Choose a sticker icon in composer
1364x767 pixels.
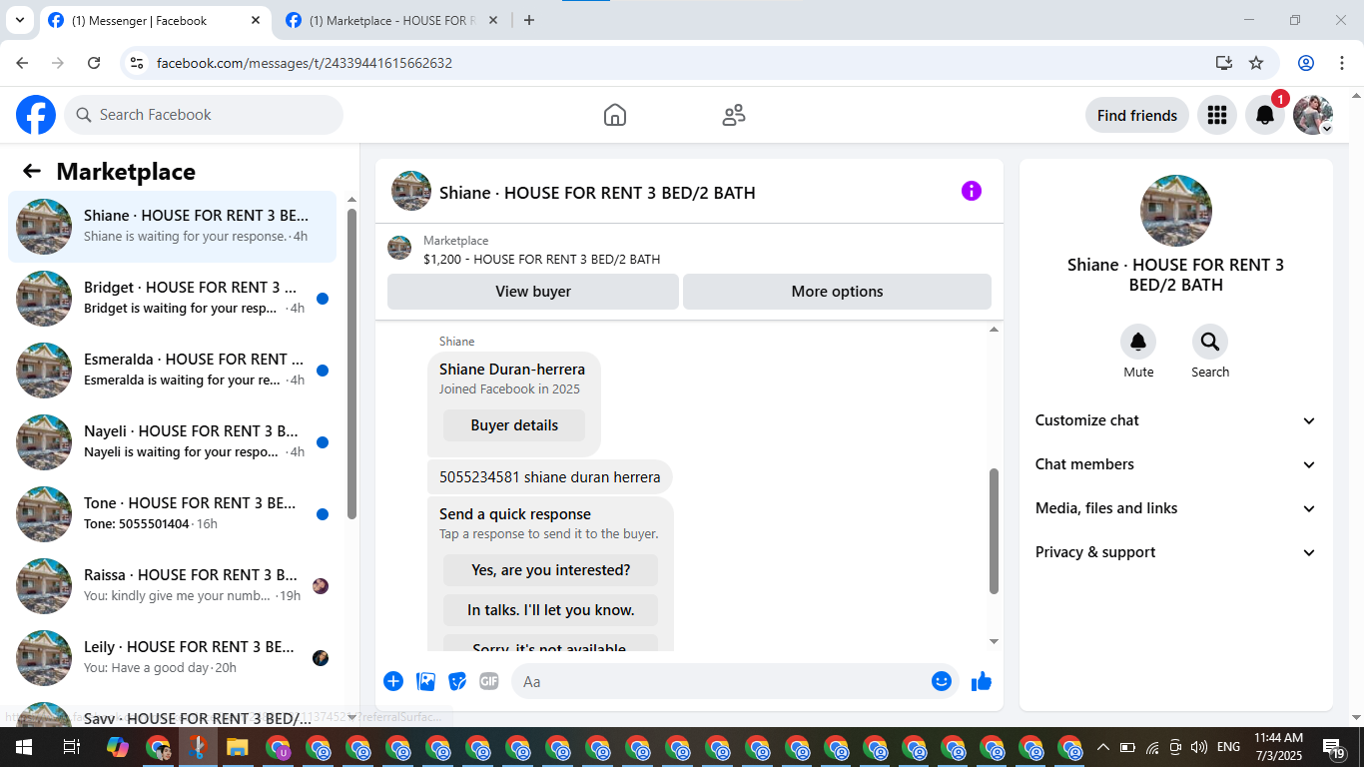tap(457, 681)
